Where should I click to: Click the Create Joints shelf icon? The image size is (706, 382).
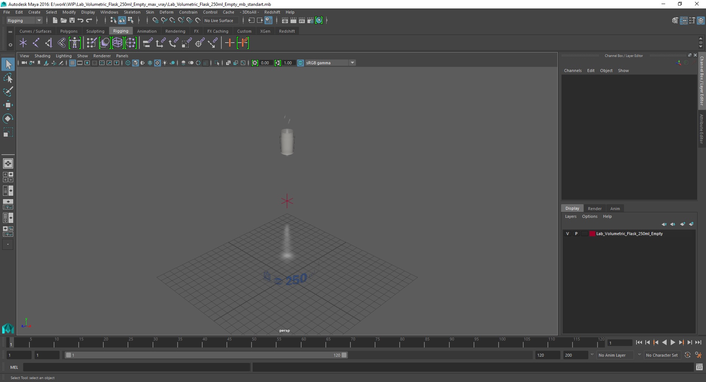click(x=36, y=43)
